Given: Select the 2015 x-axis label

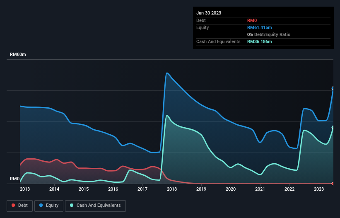Looking at the screenshot, I should pos(84,189).
